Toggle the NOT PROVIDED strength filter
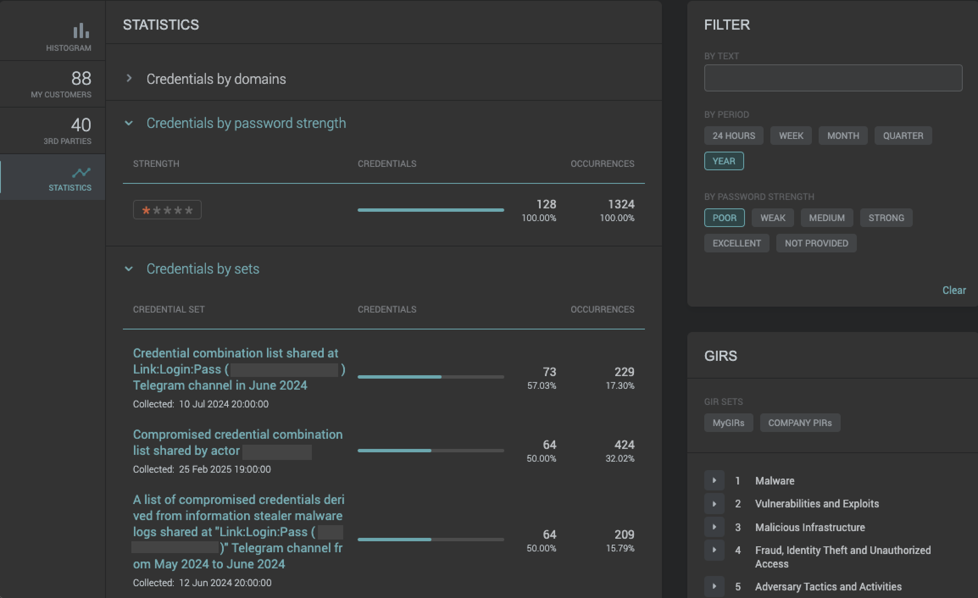This screenshot has height=598, width=978. pyautogui.click(x=816, y=243)
